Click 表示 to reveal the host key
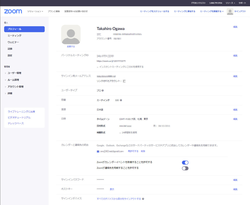This screenshot has height=205, width=250. pyautogui.click(x=112, y=189)
